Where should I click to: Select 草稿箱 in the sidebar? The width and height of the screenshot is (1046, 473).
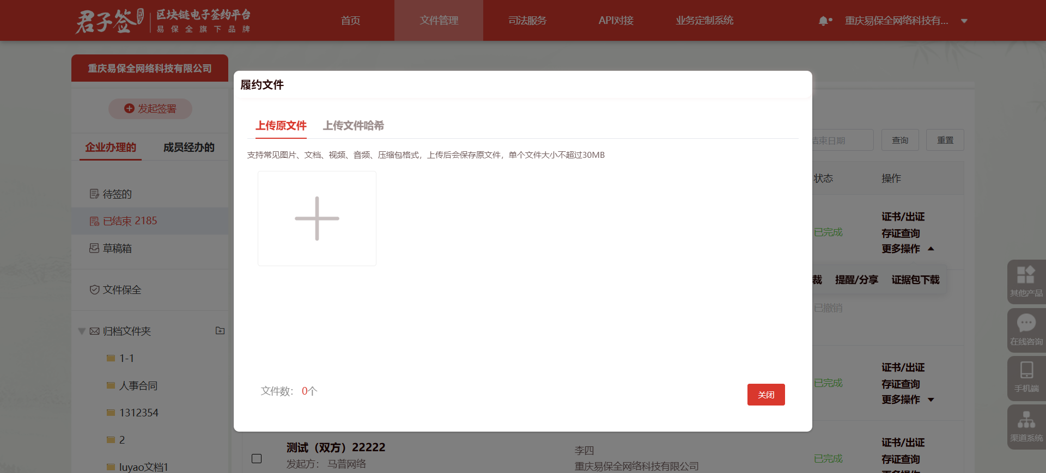(117, 248)
